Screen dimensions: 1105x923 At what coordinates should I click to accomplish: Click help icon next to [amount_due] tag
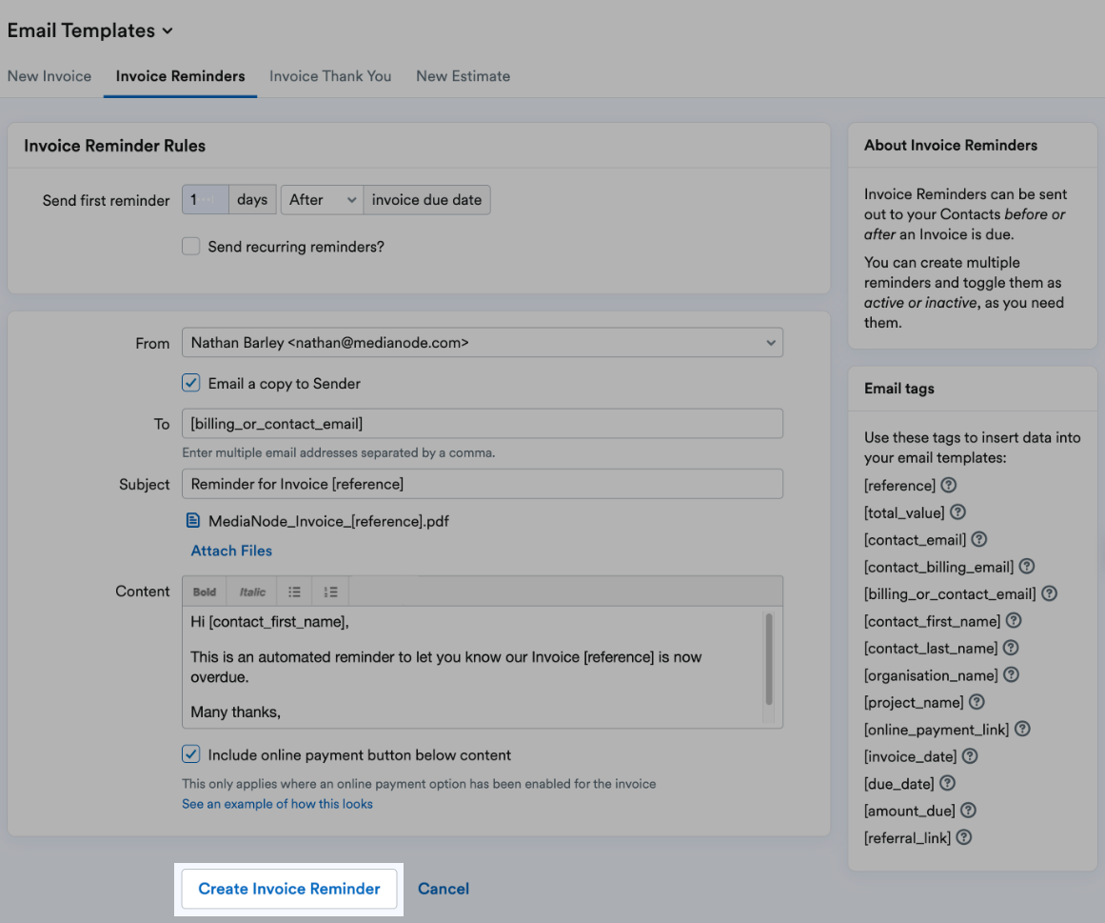[968, 811]
